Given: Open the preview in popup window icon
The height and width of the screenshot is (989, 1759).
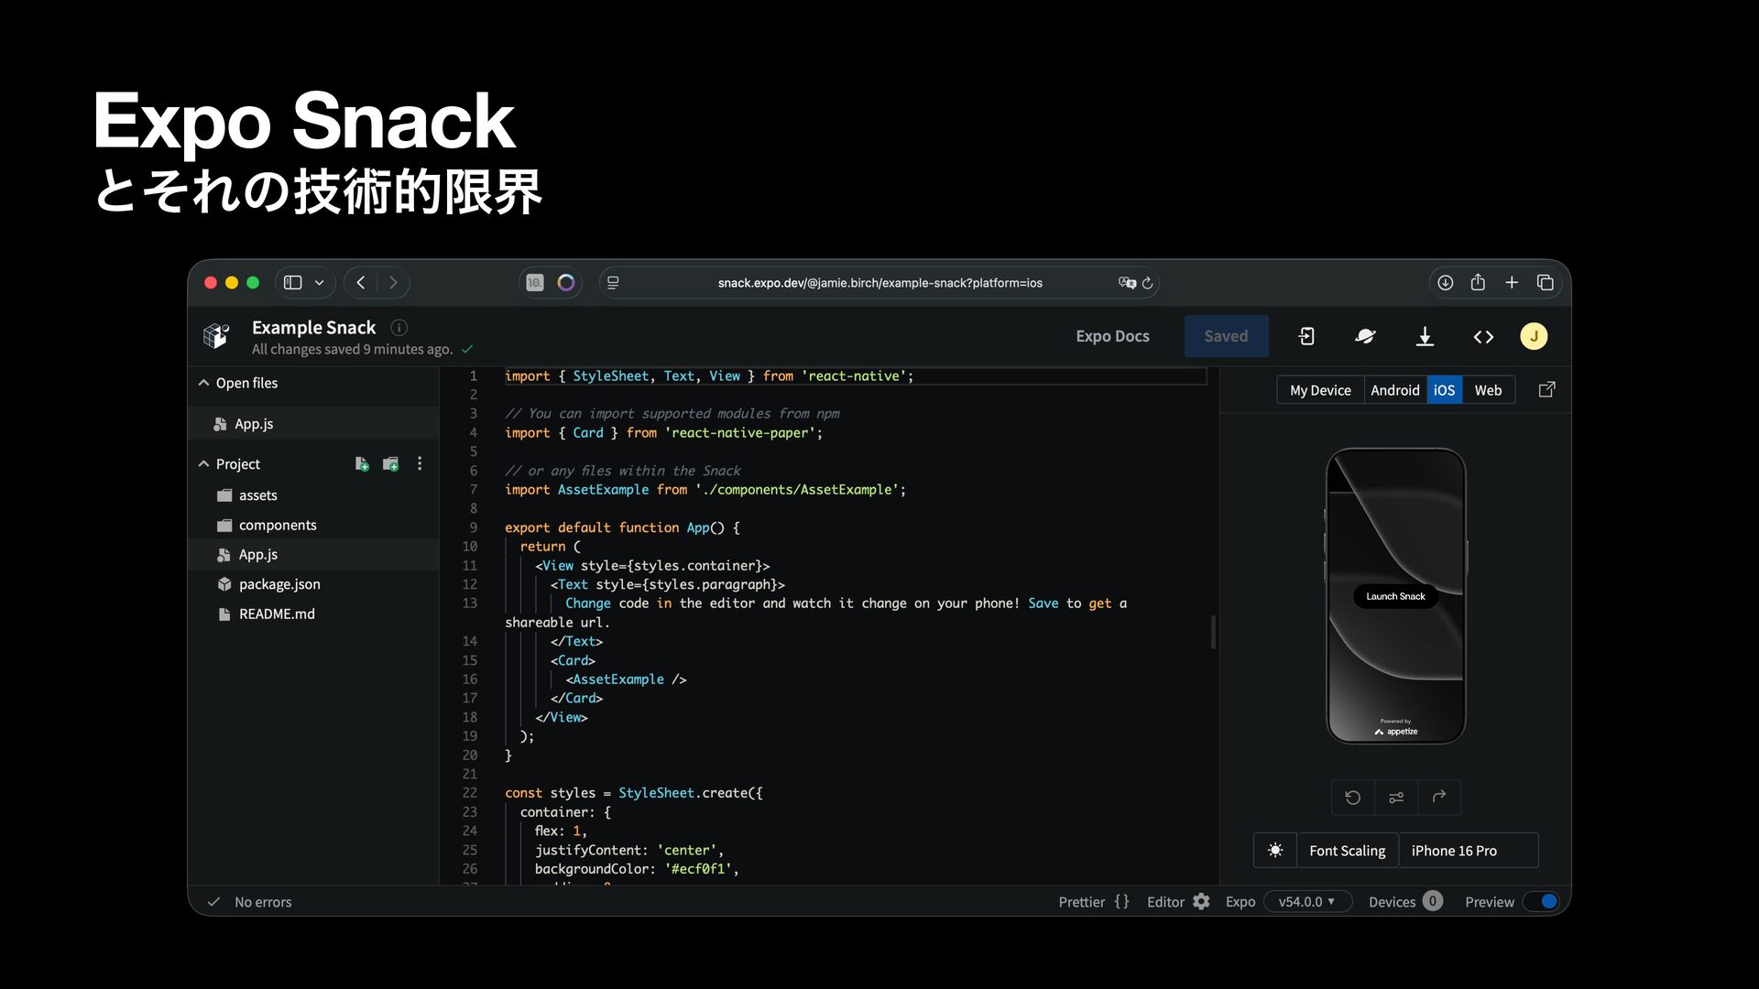Looking at the screenshot, I should point(1546,390).
